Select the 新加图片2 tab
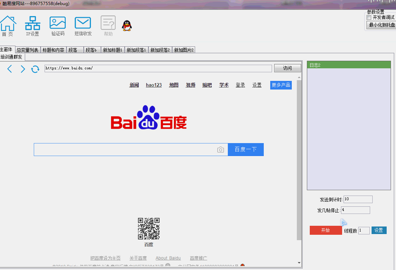396x270 pixels. pos(184,50)
